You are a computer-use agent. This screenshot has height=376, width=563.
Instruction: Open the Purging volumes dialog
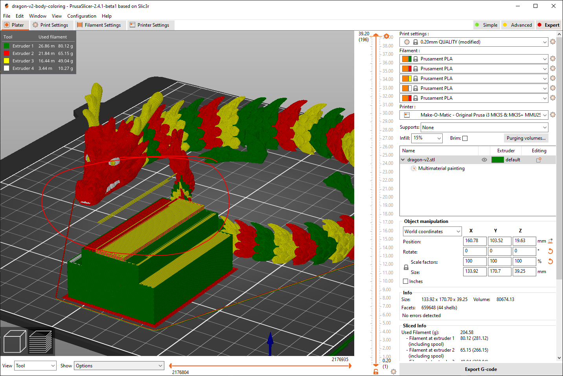526,138
